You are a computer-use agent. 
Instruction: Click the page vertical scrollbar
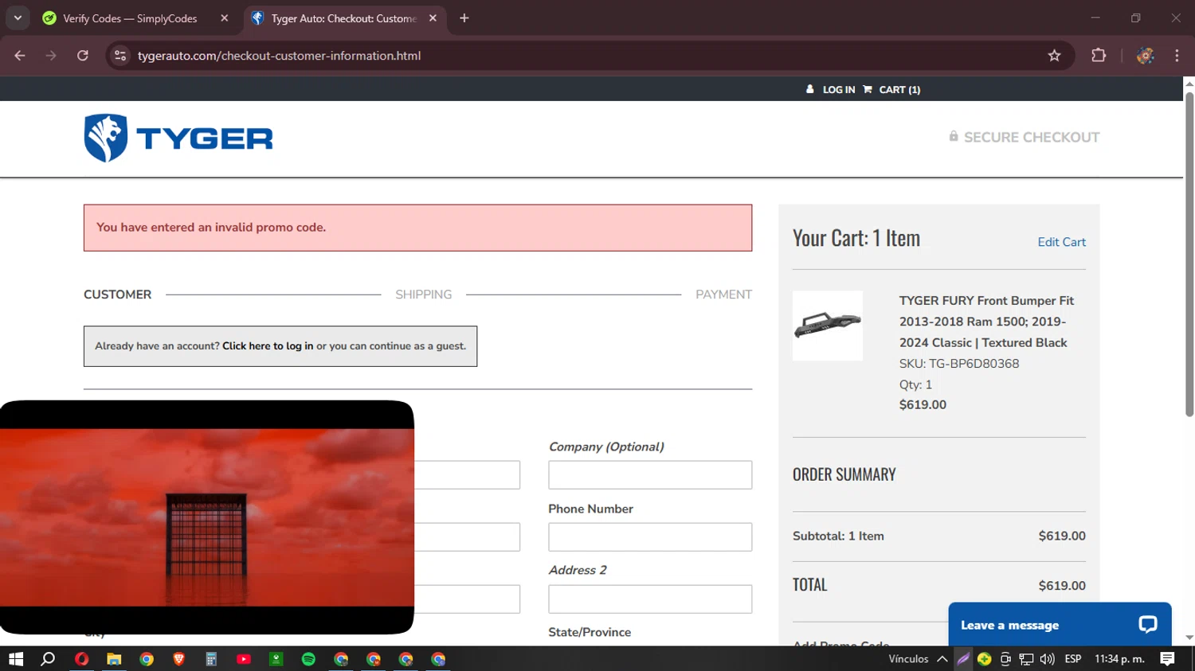(x=1189, y=255)
